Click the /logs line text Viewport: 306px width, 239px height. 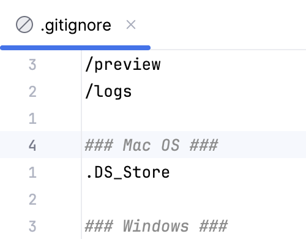(108, 92)
